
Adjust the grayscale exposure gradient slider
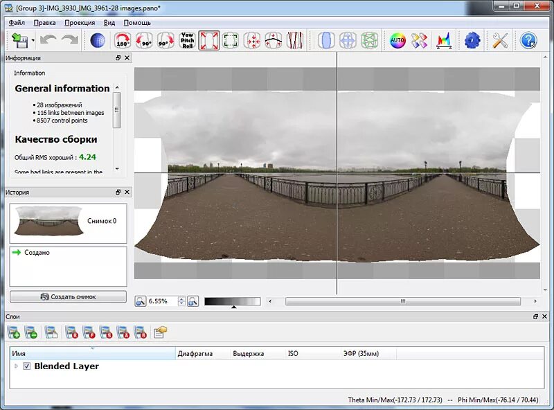pos(233,301)
